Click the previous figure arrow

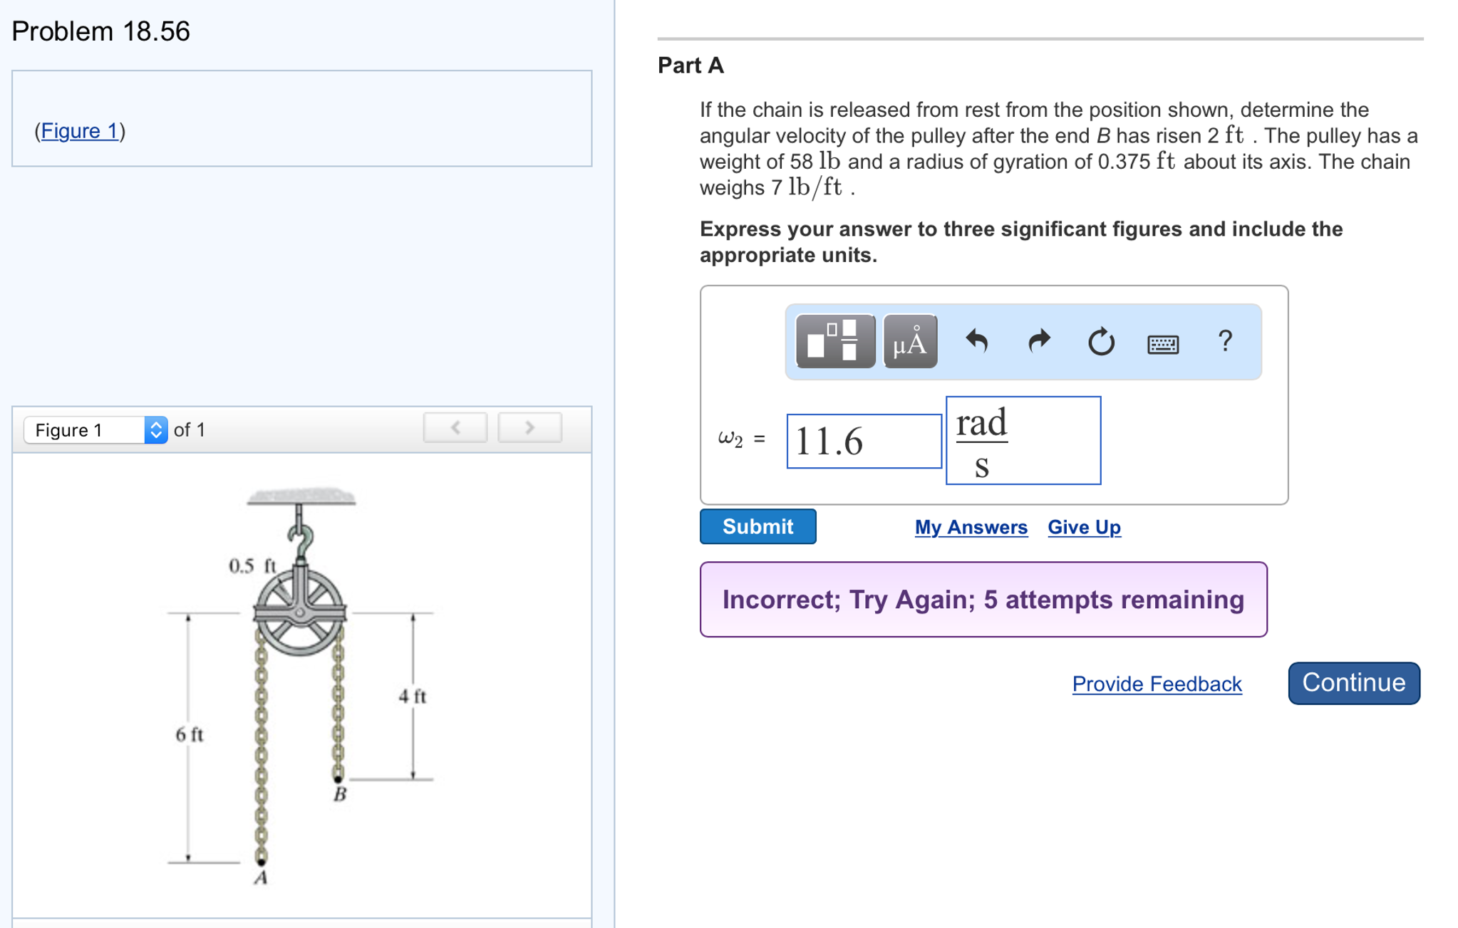click(x=455, y=428)
